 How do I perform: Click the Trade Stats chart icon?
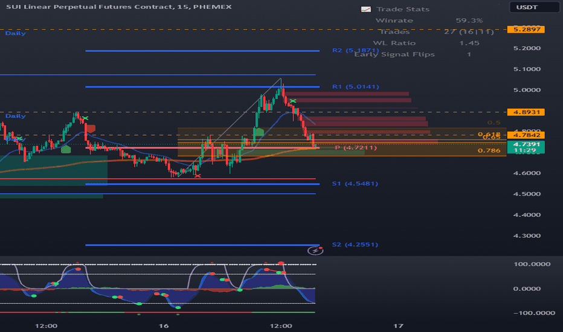coord(366,9)
